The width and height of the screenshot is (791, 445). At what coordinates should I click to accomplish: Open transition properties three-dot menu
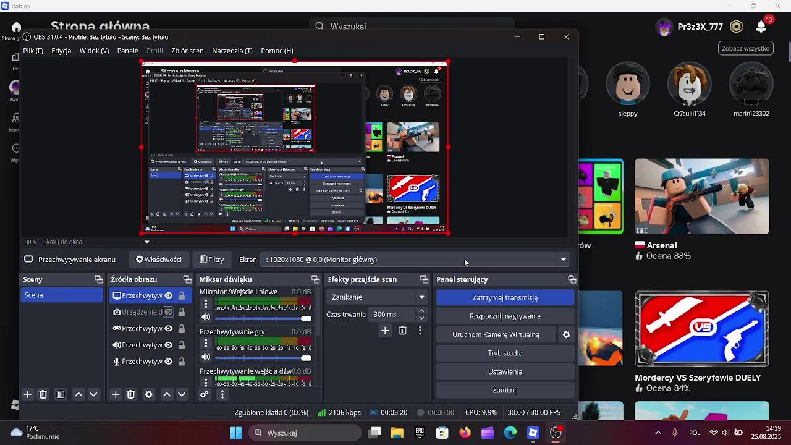420,331
